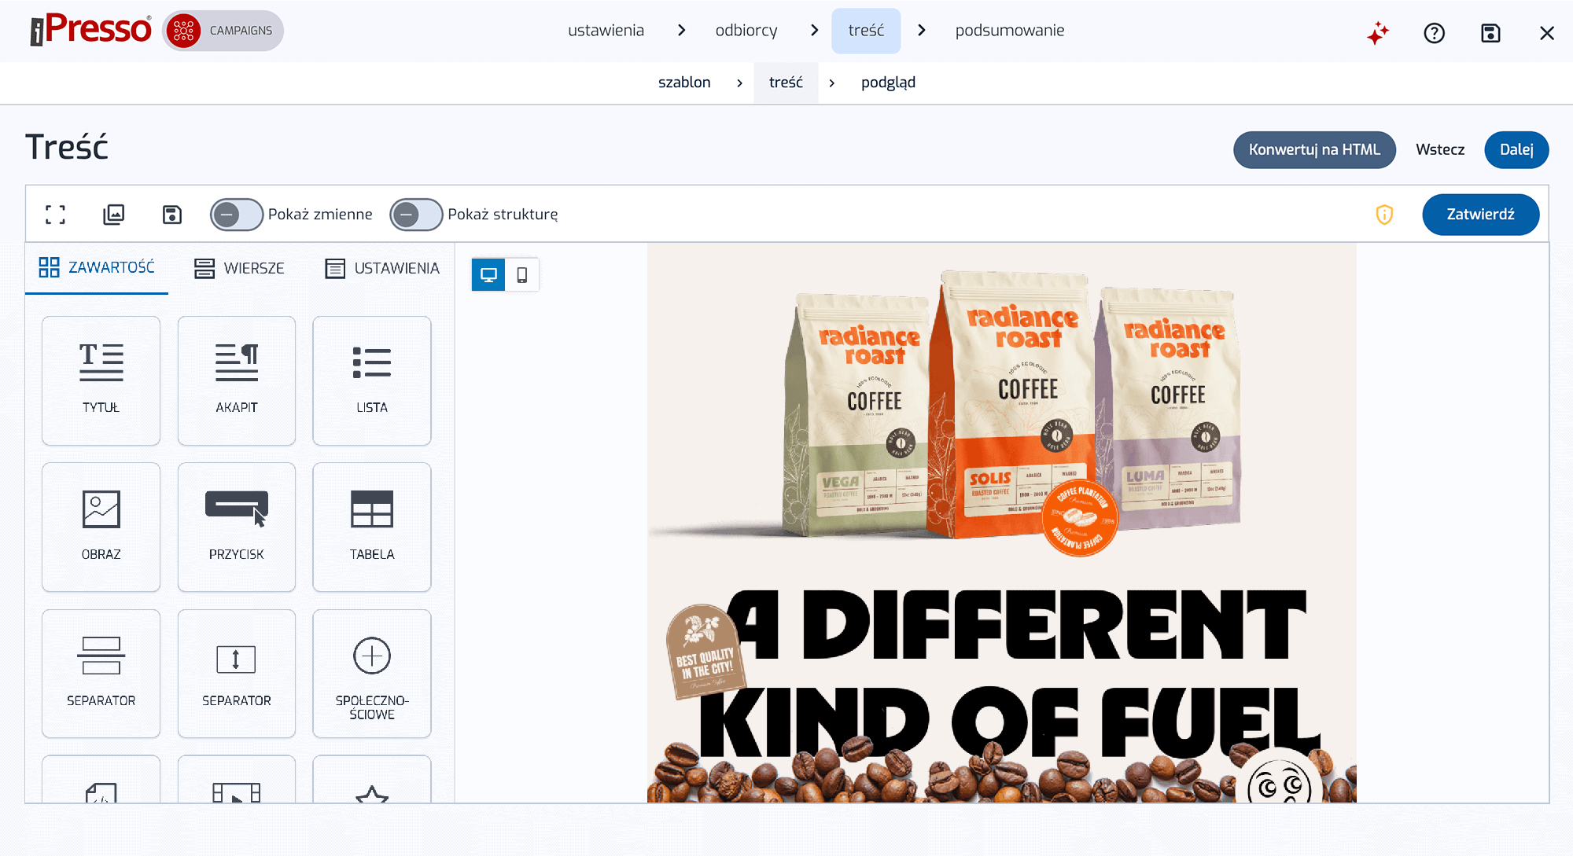Viewport: 1573px width, 856px height.
Task: Click Konwertuj na HTML button
Action: click(x=1314, y=150)
